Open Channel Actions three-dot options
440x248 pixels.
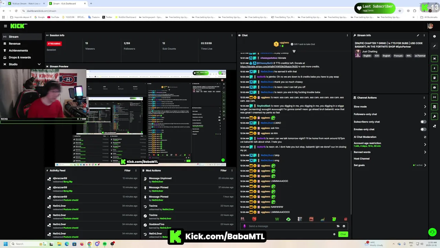pyautogui.click(x=424, y=97)
